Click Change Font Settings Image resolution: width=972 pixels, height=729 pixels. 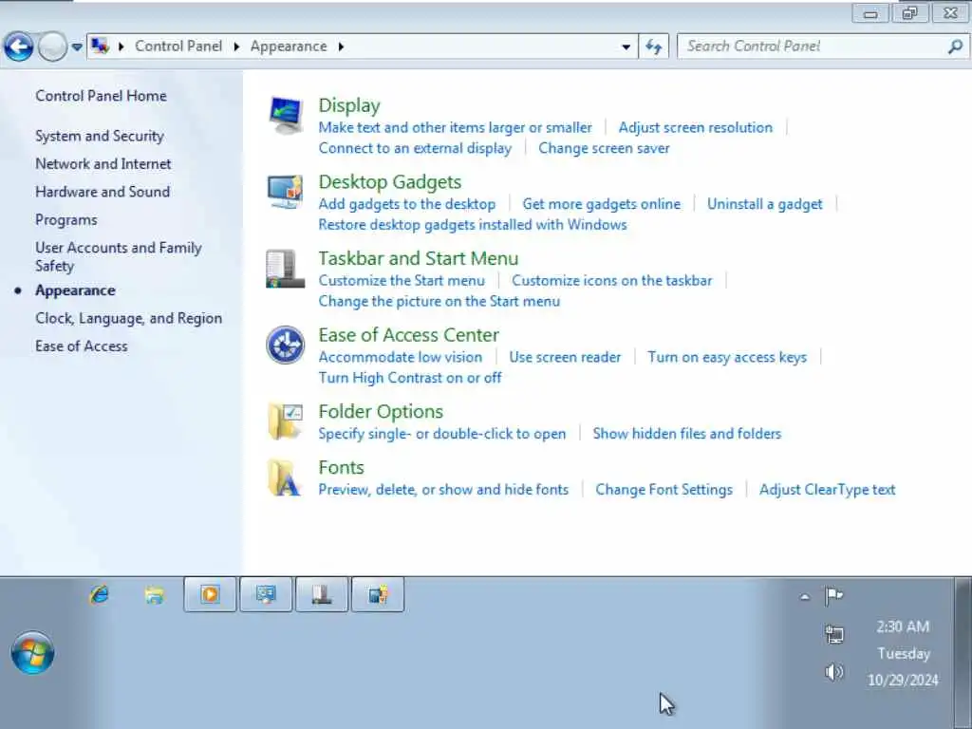coord(664,490)
